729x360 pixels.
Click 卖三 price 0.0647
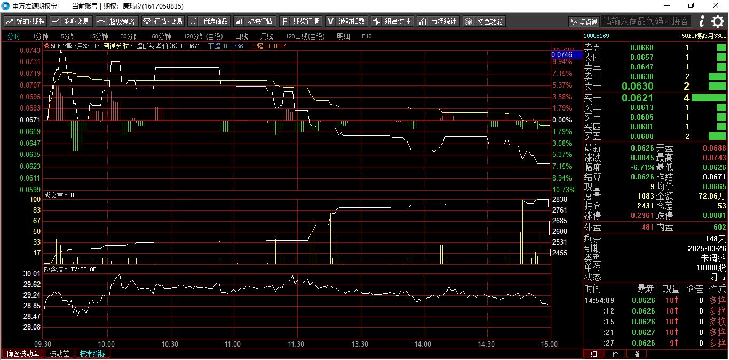tap(641, 67)
